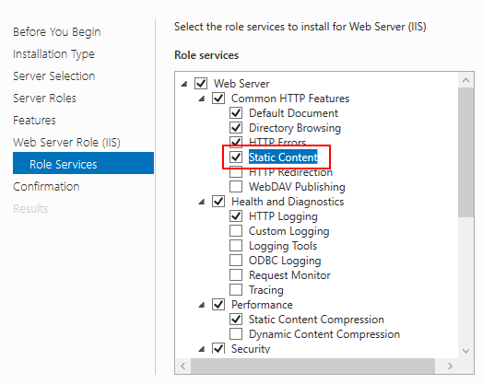The image size is (482, 384).
Task: Click the scroll up arrow of role list
Action: 465,80
